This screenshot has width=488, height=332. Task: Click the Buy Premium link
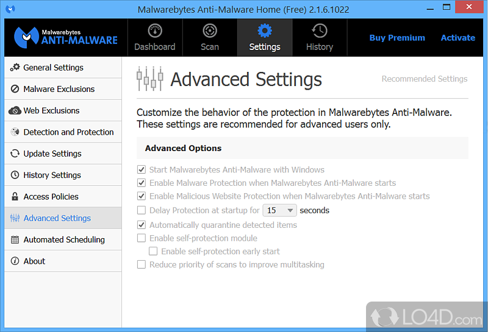pos(397,38)
